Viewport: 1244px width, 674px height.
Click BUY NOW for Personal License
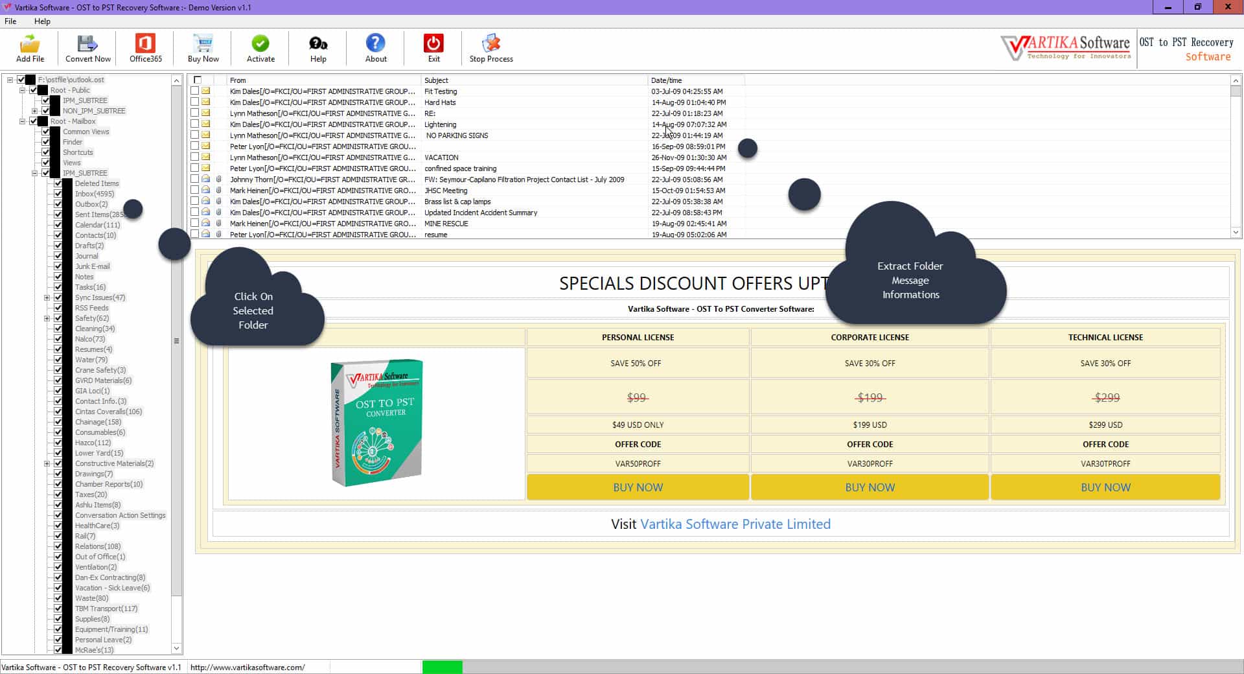(638, 487)
